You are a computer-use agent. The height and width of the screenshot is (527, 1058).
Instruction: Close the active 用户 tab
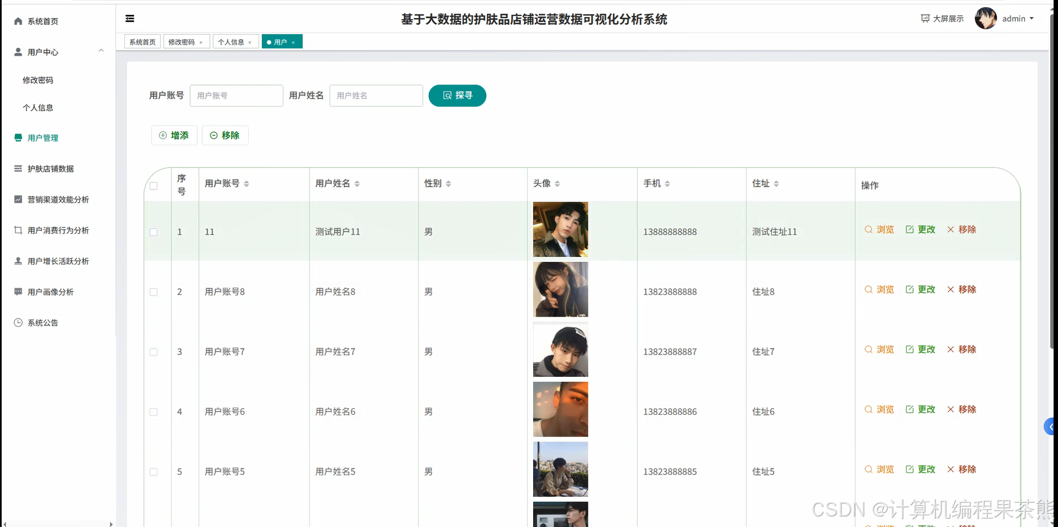coord(293,43)
